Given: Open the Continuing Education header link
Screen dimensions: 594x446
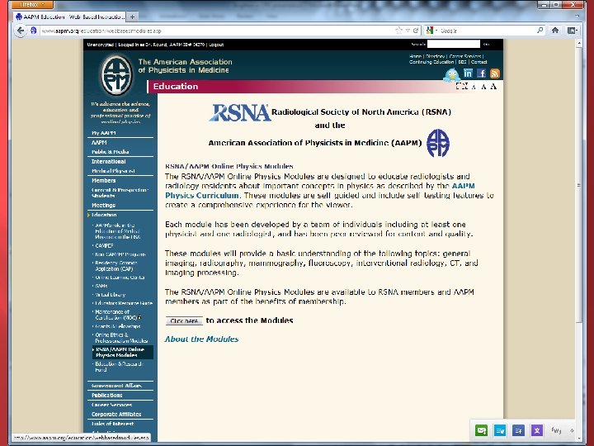Looking at the screenshot, I should pos(431,62).
